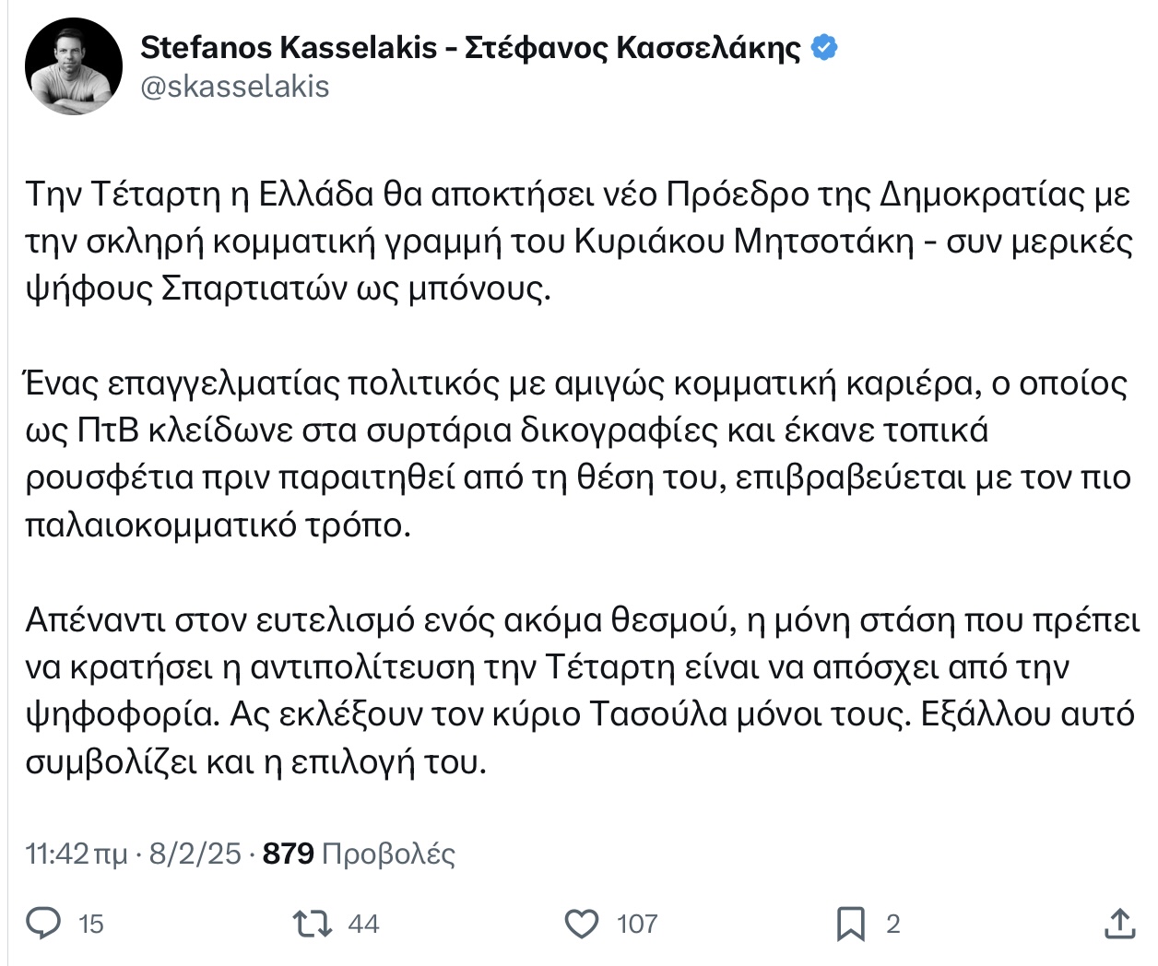
Task: Open the @skasselakis handle link
Action: pos(234,87)
